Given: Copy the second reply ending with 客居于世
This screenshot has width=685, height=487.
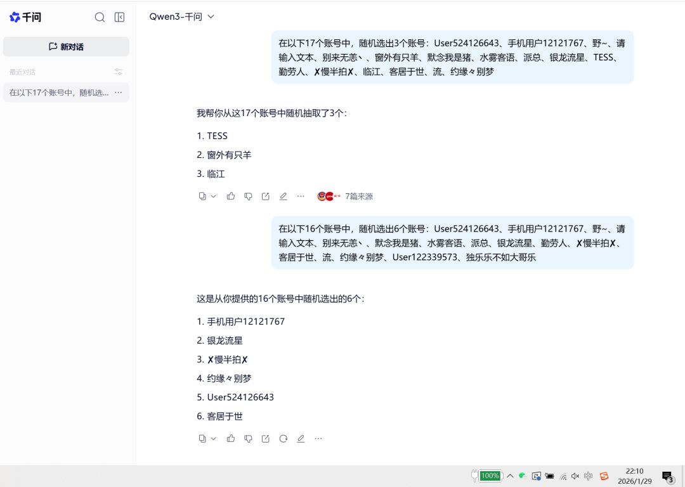Looking at the screenshot, I should pyautogui.click(x=202, y=439).
